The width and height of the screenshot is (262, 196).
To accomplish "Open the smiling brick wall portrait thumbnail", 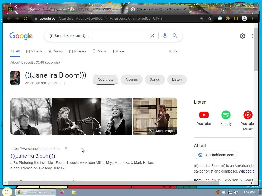I will coord(117,116).
